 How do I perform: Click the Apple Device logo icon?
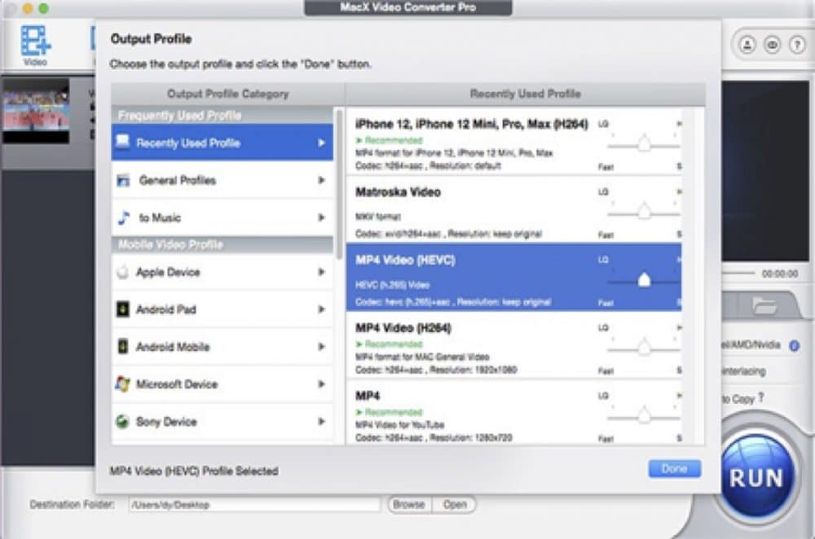tap(123, 272)
